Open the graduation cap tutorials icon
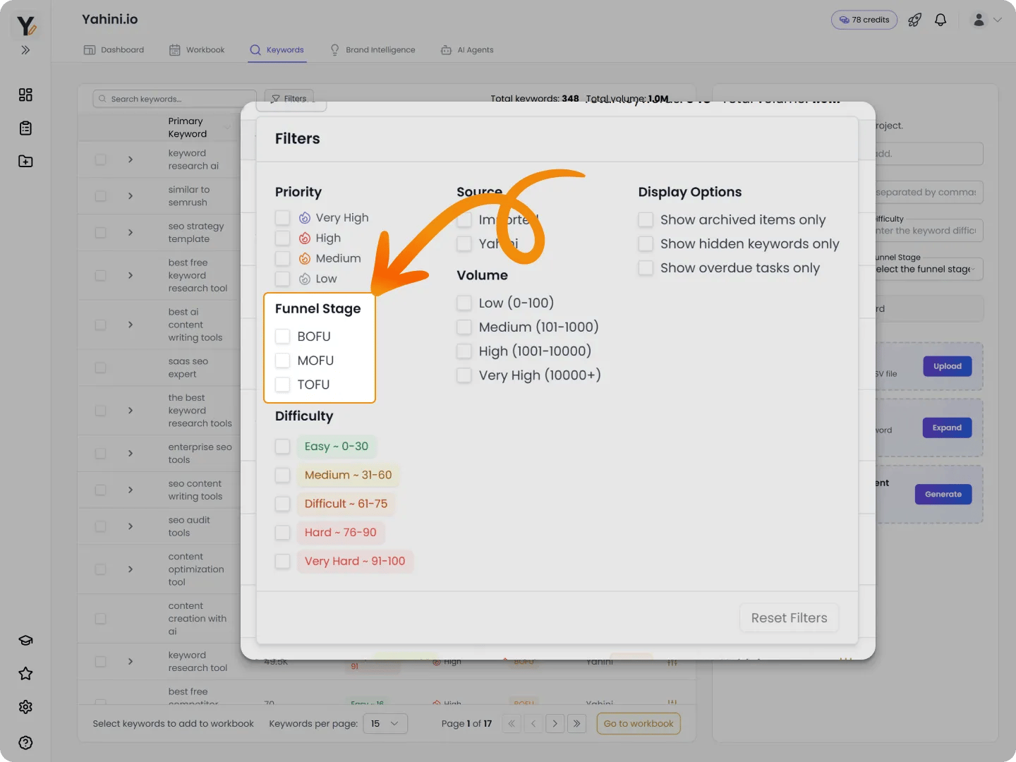Image resolution: width=1016 pixels, height=762 pixels. point(25,640)
